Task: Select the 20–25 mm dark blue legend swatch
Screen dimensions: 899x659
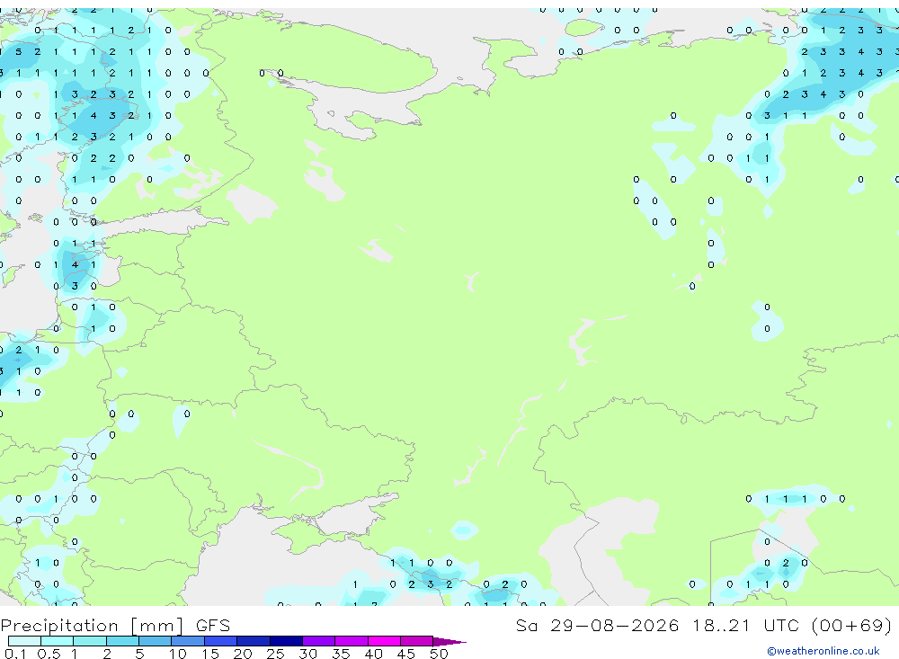Action: [253, 641]
